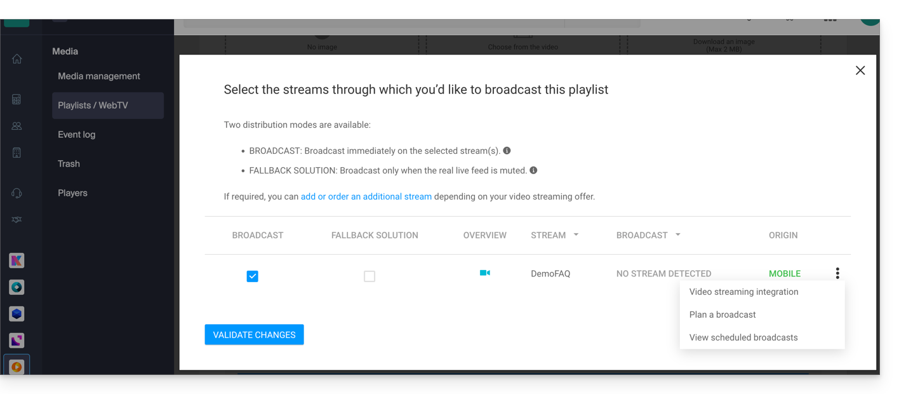Click the BROADCAST info icon

tap(507, 151)
